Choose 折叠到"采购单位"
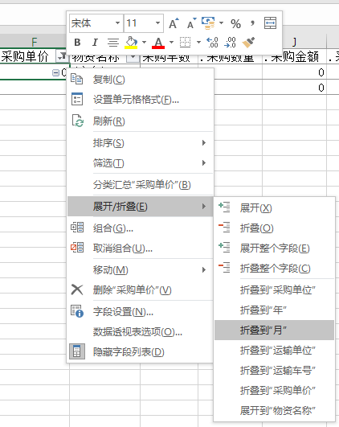The height and width of the screenshot is (427, 339). pos(274,290)
